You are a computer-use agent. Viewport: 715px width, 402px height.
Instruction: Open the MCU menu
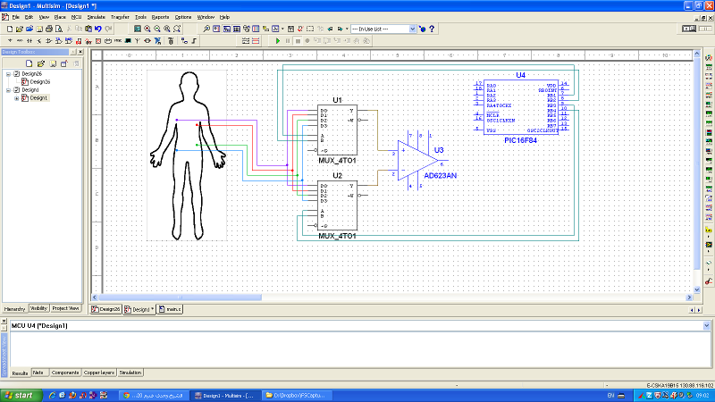click(x=76, y=17)
